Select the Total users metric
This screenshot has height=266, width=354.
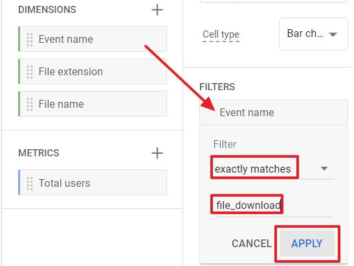93,182
